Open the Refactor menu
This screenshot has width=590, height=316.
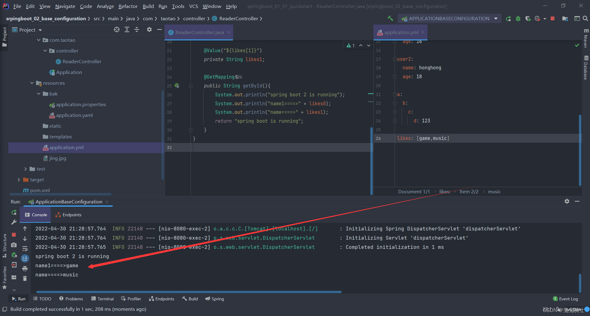coord(128,6)
